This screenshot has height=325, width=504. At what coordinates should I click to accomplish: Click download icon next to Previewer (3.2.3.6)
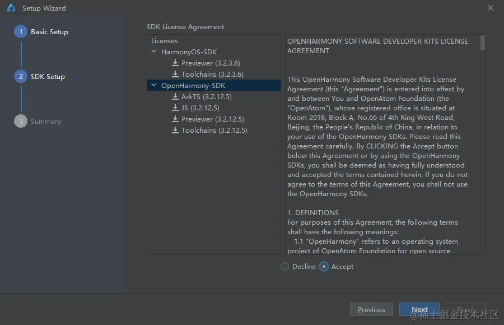point(175,63)
